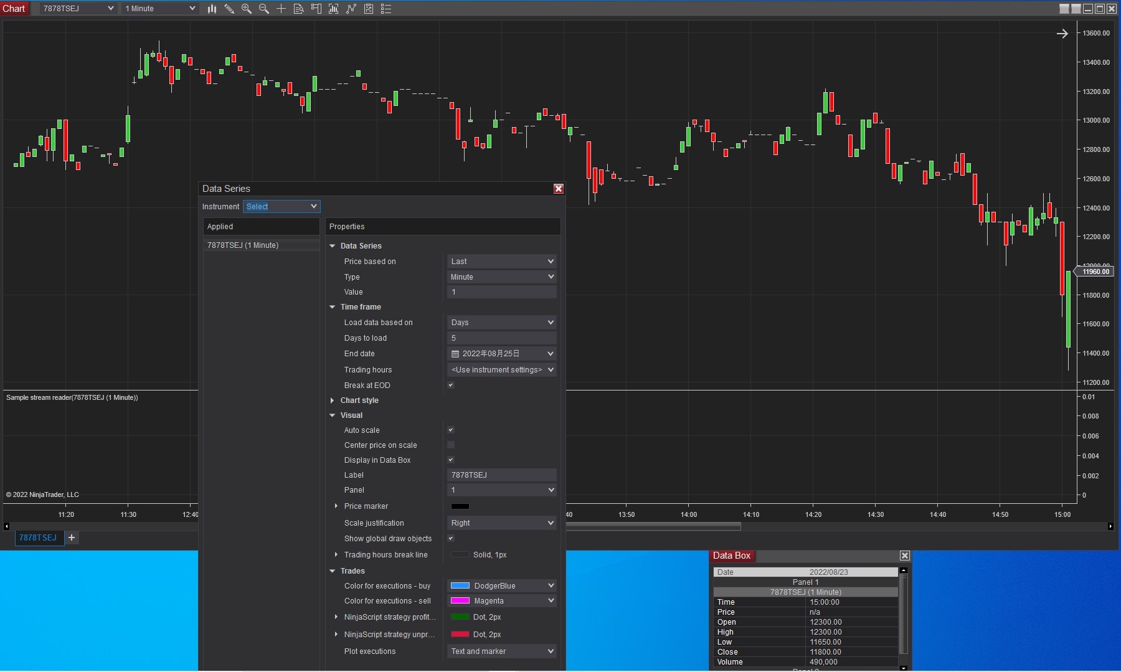The width and height of the screenshot is (1121, 672).
Task: Expand Trading hours break line property
Action: pyautogui.click(x=336, y=555)
